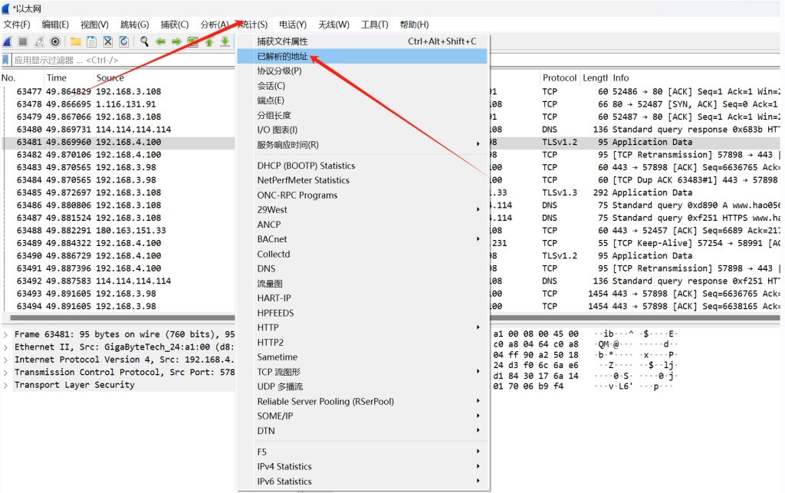Expand IPv4 Statistics submenu arrow
Image resolution: width=785 pixels, height=493 pixels.
click(478, 466)
